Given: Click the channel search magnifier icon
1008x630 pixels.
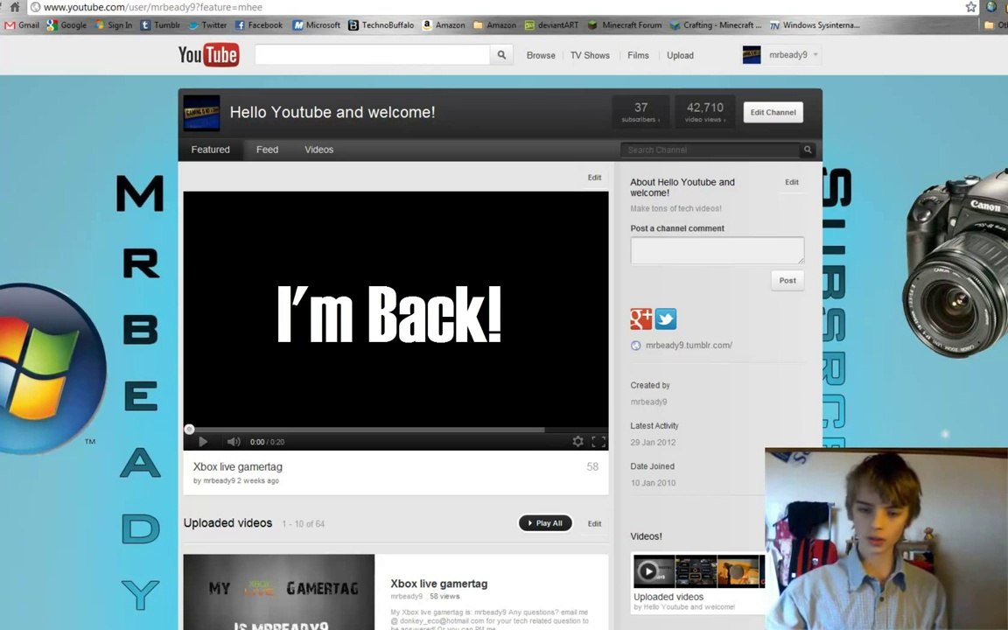Looking at the screenshot, I should [808, 150].
